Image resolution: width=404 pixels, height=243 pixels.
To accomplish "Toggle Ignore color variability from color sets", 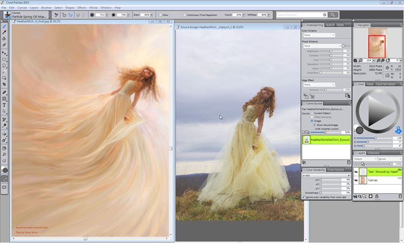I will click(304, 197).
